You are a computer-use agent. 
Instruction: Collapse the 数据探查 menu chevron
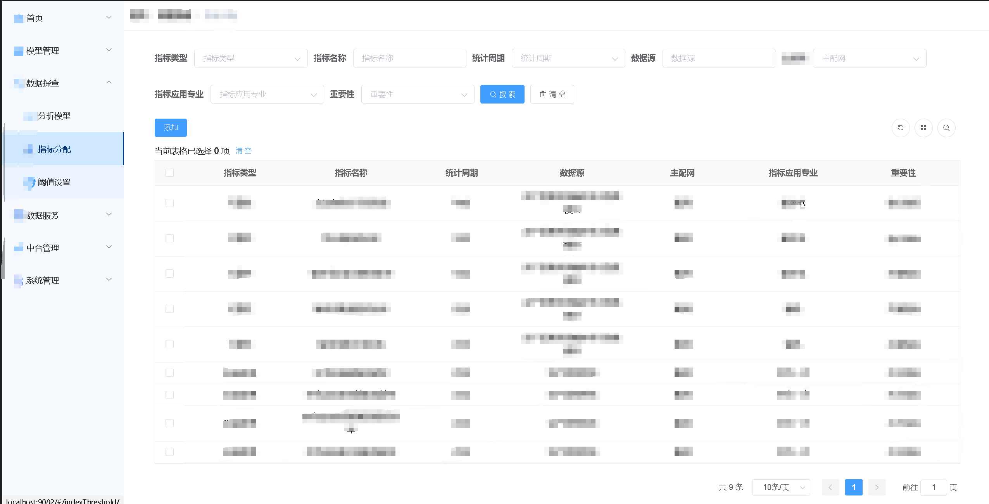tap(109, 83)
